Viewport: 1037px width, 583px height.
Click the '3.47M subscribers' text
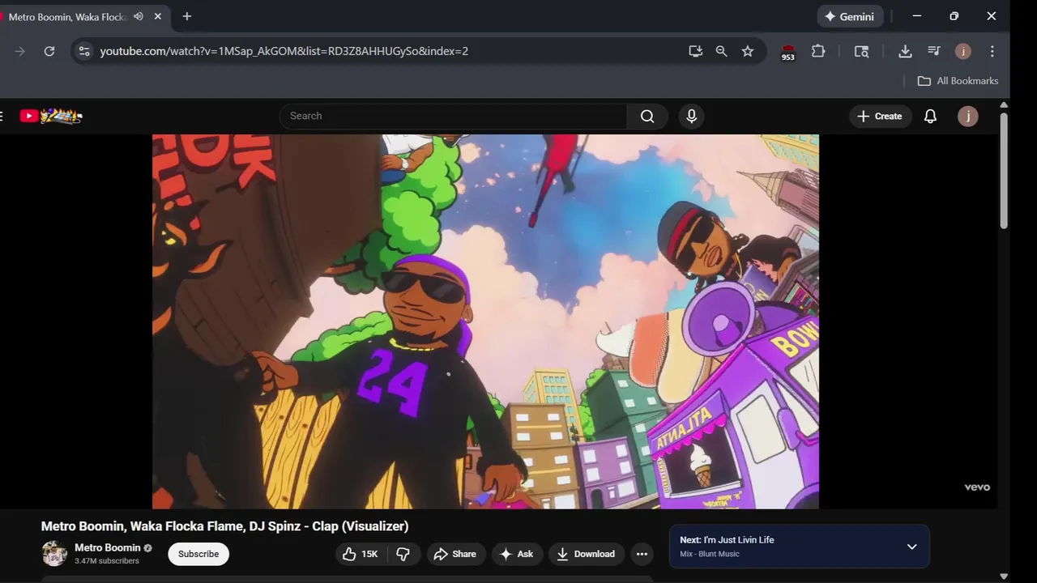(x=107, y=560)
